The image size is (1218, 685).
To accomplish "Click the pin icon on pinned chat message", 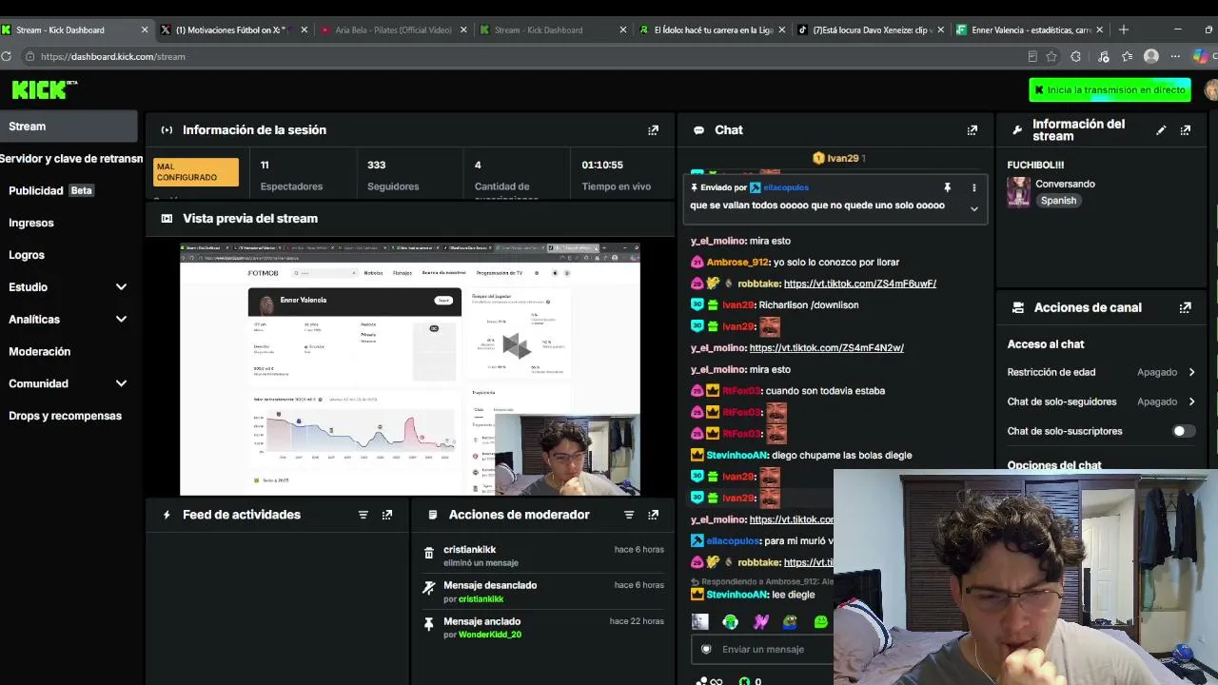I will (947, 188).
